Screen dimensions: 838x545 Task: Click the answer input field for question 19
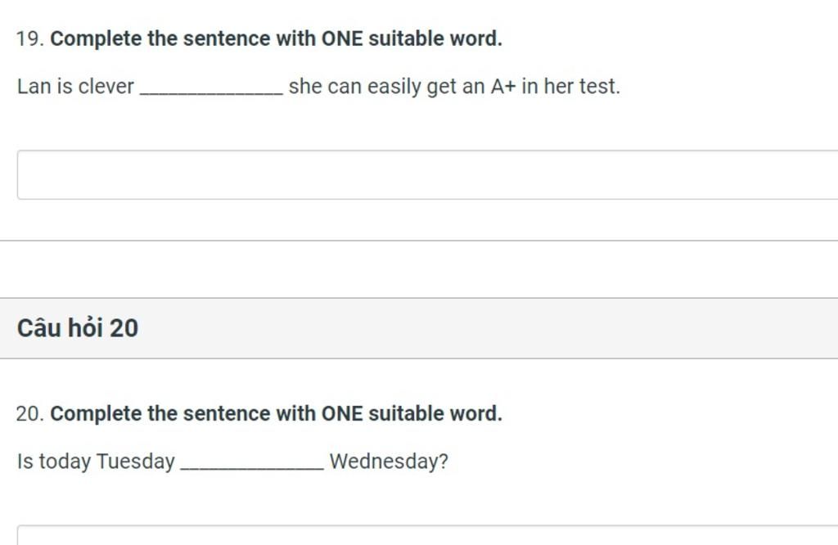coord(409,173)
